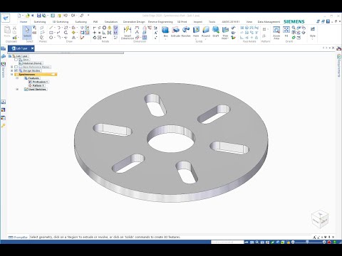Activate the Zoom Area tool
The width and height of the screenshot is (342, 256).
pyautogui.click(x=276, y=33)
